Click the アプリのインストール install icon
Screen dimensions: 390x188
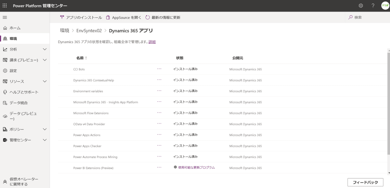[62, 17]
